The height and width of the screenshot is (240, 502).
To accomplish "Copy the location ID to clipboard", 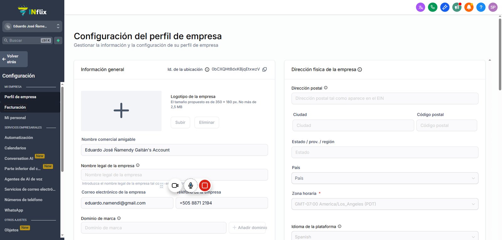I will point(264,69).
